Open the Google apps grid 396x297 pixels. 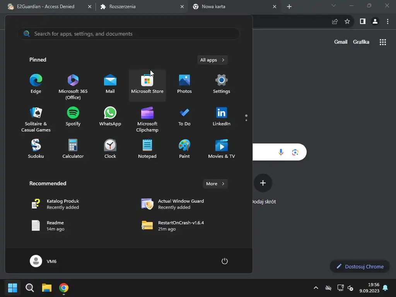click(383, 42)
